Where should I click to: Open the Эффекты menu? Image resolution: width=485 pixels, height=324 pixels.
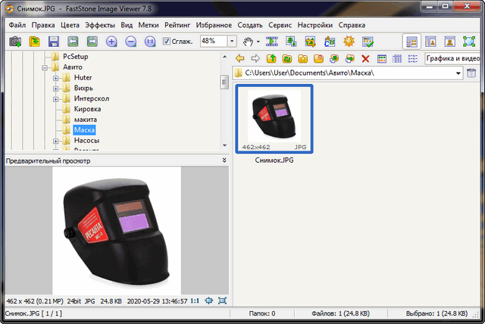[100, 25]
